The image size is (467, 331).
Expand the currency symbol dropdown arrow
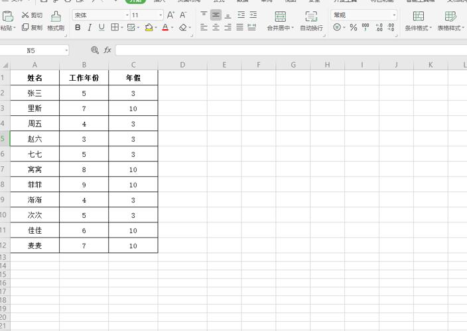[x=344, y=28]
